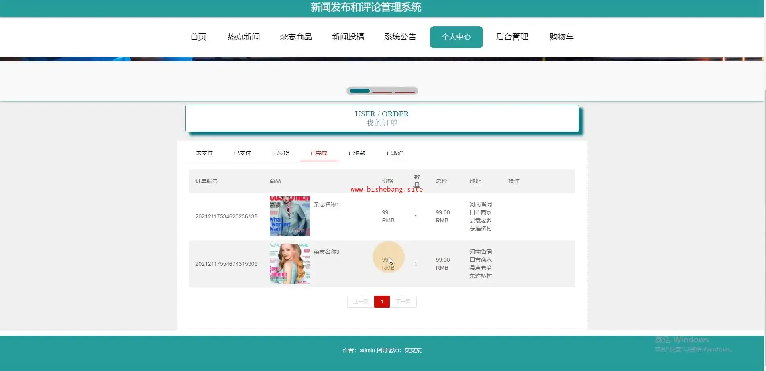Image resolution: width=766 pixels, height=371 pixels.
Task: Select the last red carousel indicator
Action: click(405, 91)
